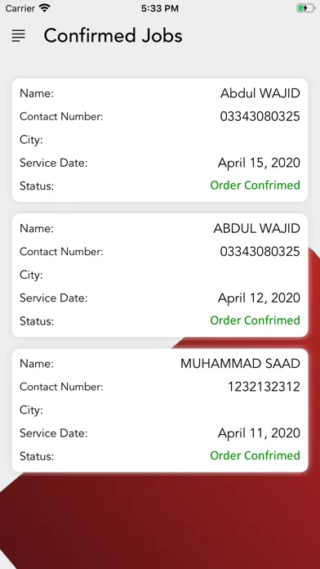The height and width of the screenshot is (569, 320).
Task: Tap contact number in April 15 job
Action: pos(260,116)
